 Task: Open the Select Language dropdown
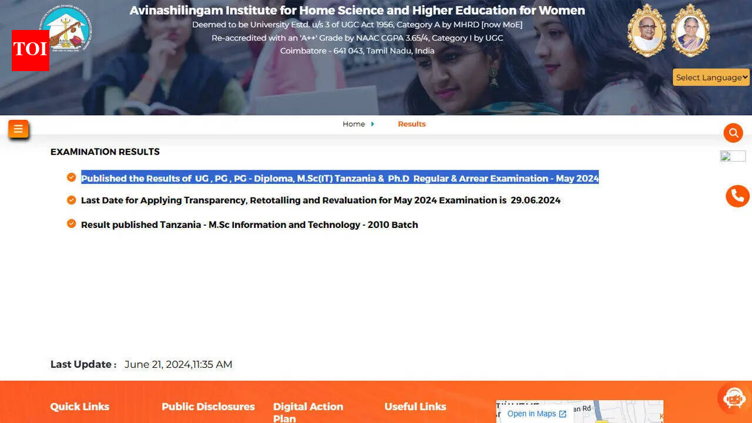coord(711,77)
